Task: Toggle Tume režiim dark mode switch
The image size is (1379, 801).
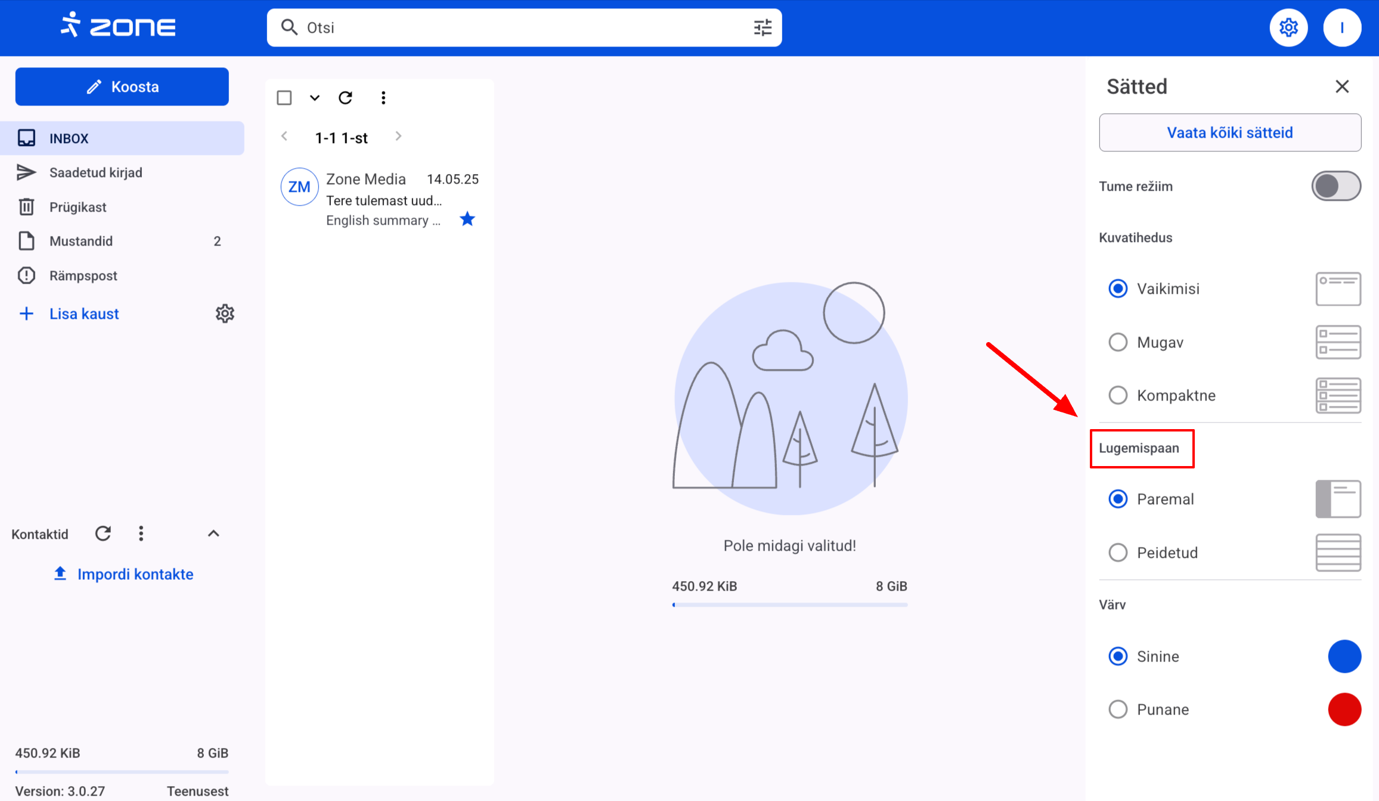Action: point(1335,186)
